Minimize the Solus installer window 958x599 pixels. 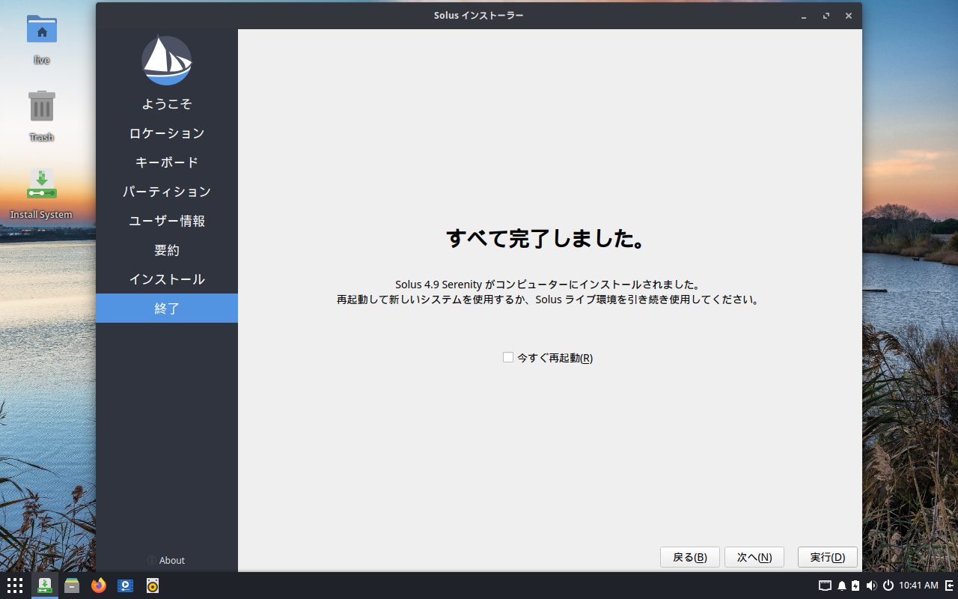[804, 16]
